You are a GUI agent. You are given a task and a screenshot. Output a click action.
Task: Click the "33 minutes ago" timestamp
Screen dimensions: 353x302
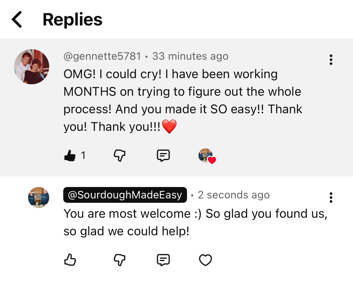tap(190, 56)
